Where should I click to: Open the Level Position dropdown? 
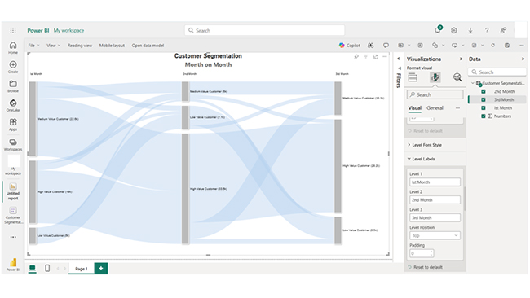coord(435,235)
